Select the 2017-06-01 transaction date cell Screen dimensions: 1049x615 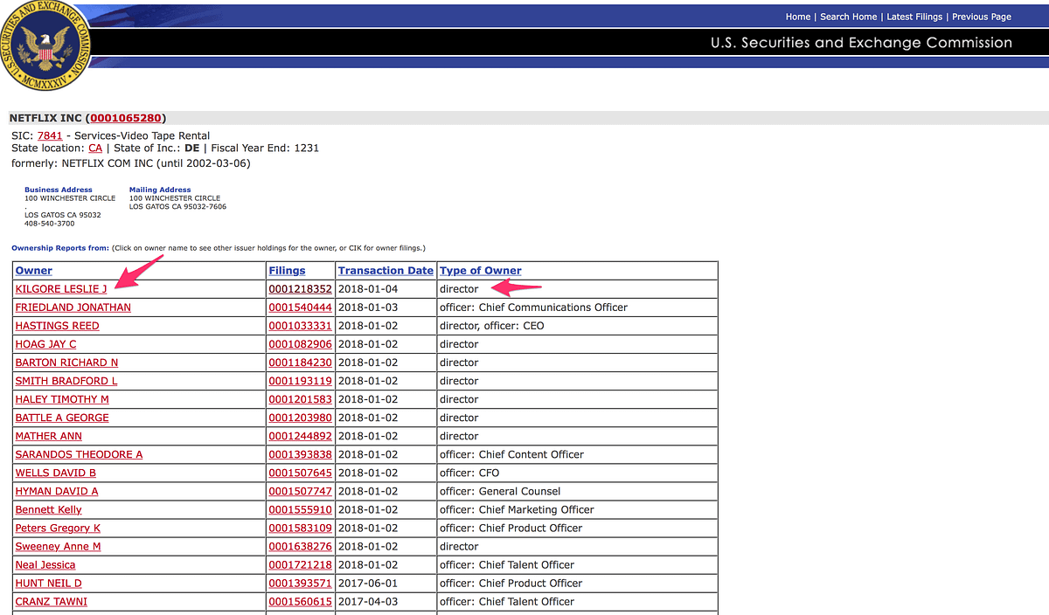point(386,583)
